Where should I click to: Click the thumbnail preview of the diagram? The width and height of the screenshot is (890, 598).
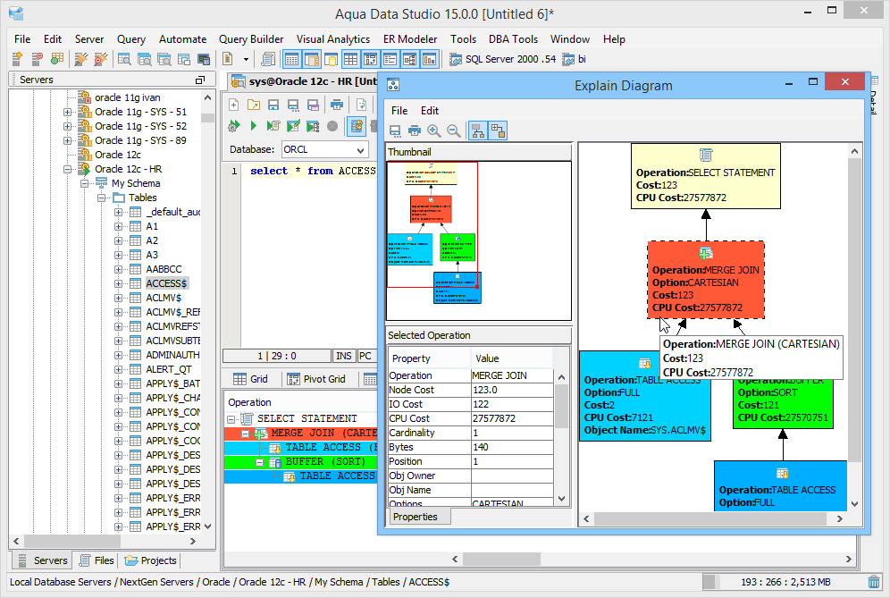click(478, 240)
